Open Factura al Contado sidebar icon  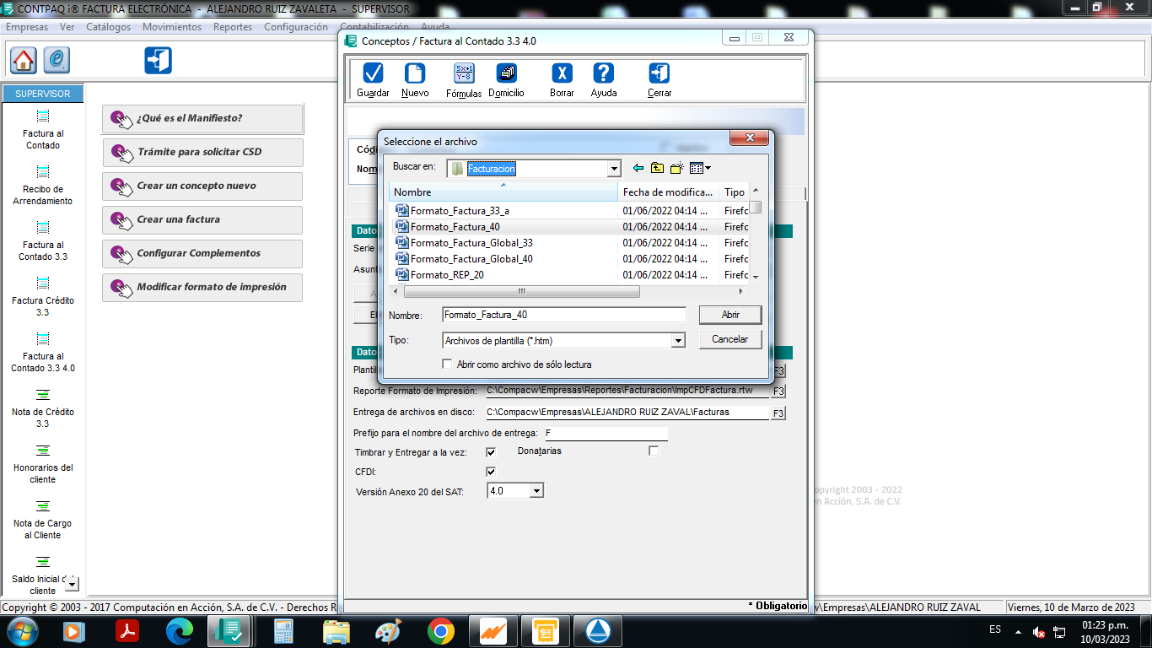(43, 116)
